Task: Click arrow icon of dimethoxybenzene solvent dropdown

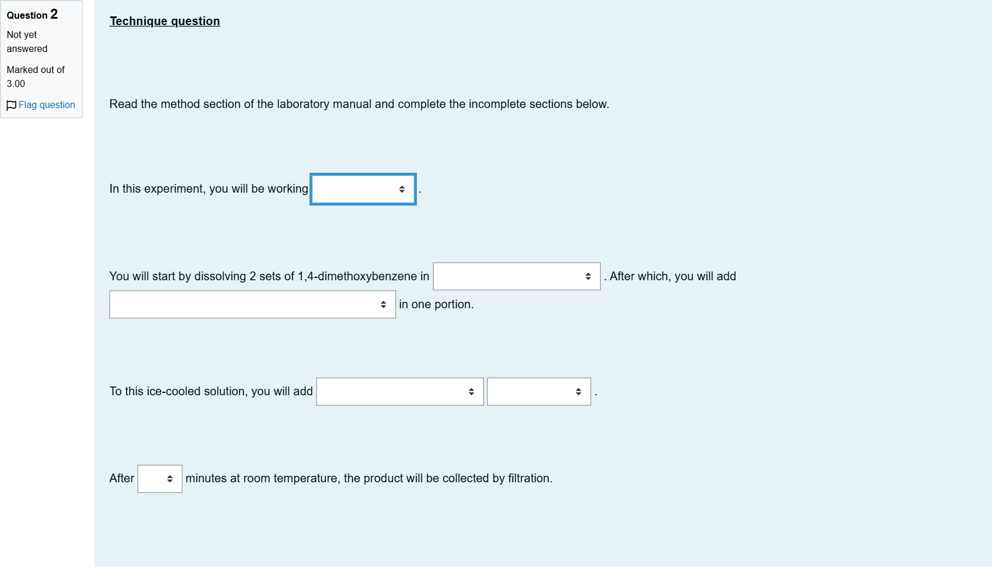Action: pyautogui.click(x=588, y=276)
